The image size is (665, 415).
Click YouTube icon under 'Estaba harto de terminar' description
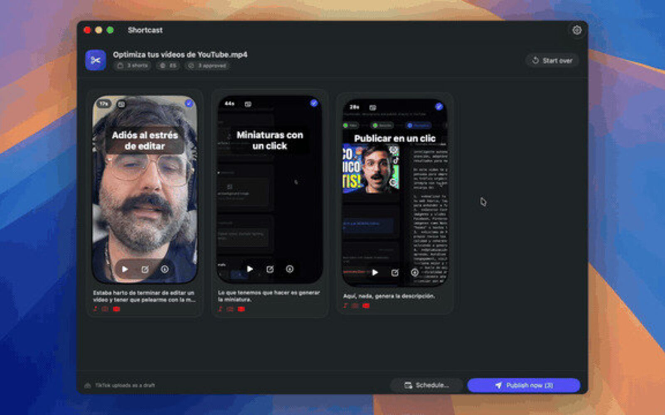click(x=116, y=309)
